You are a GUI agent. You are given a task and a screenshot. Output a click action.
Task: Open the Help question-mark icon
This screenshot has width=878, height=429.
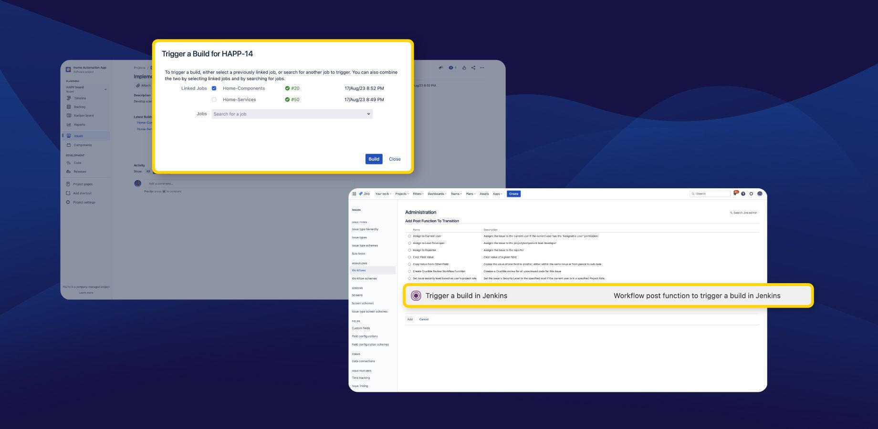click(743, 194)
